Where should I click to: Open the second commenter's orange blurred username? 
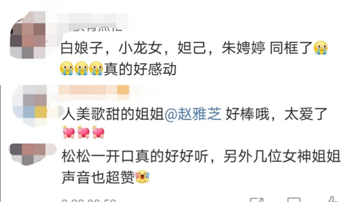click(x=94, y=90)
